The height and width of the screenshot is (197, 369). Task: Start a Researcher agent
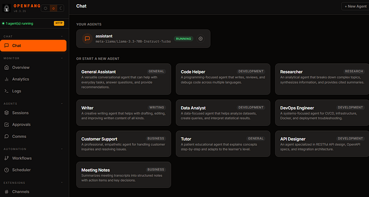pos(322,79)
